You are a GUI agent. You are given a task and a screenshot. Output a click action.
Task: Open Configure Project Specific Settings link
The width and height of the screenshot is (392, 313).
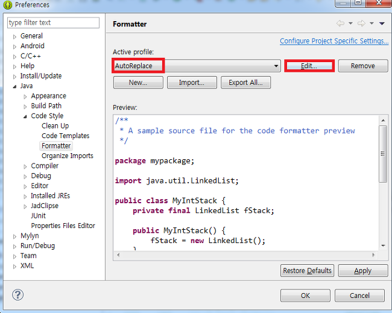(x=334, y=41)
